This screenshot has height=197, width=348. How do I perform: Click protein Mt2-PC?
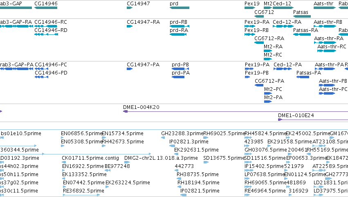pos(268,94)
